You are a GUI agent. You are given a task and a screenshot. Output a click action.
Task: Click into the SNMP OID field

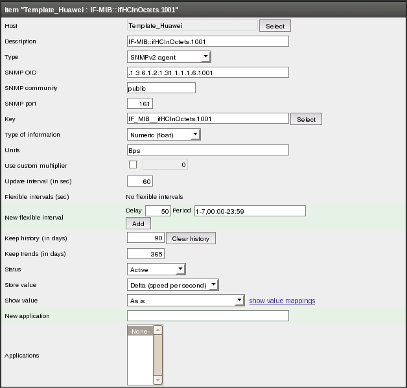point(207,73)
